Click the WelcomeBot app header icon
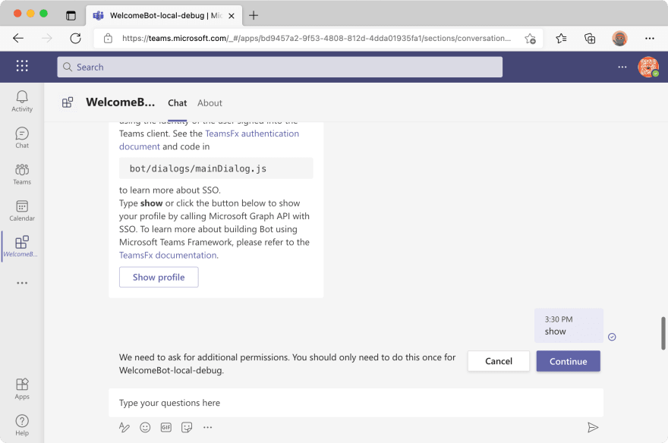The width and height of the screenshot is (668, 443). coord(68,102)
